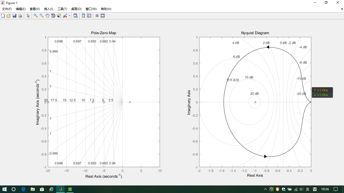
Task: Open the 文件(F) menu
Action: click(x=7, y=9)
